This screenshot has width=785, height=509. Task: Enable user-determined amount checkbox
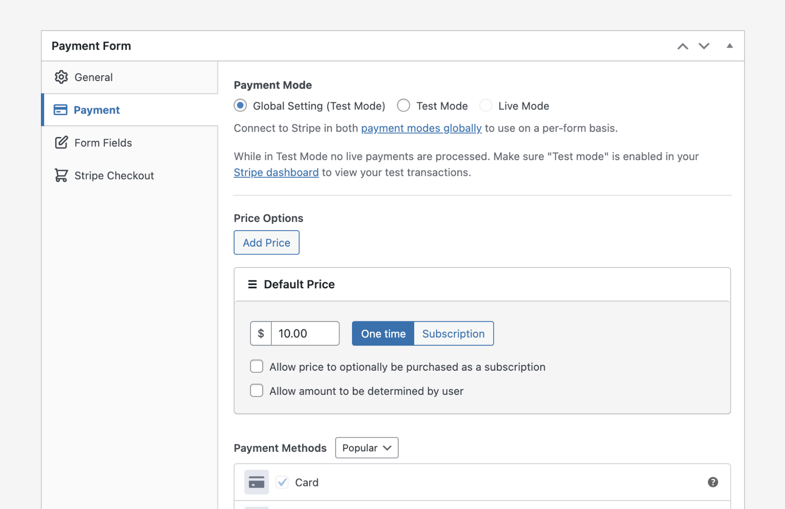pos(256,391)
